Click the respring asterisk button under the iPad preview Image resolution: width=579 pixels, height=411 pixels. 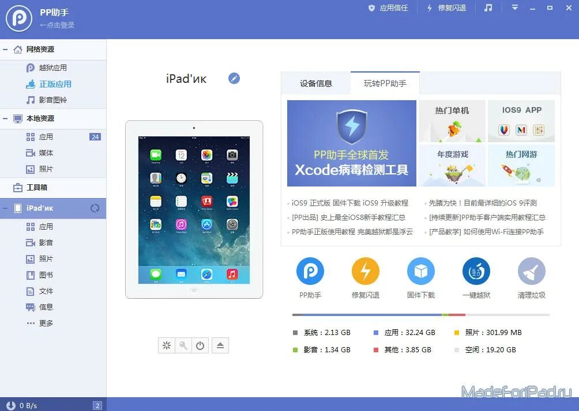[167, 345]
